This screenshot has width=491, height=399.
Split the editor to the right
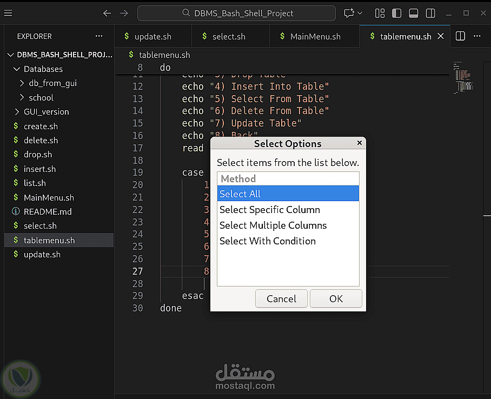460,36
